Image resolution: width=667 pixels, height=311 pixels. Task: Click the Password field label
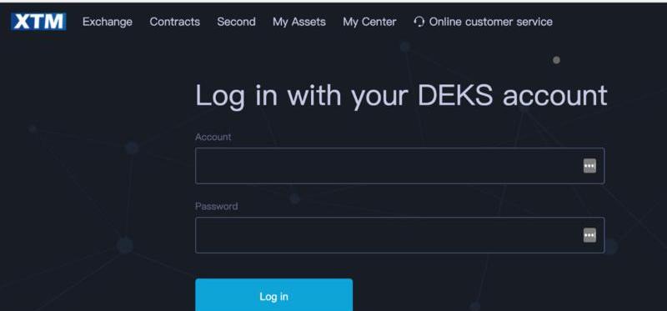217,206
